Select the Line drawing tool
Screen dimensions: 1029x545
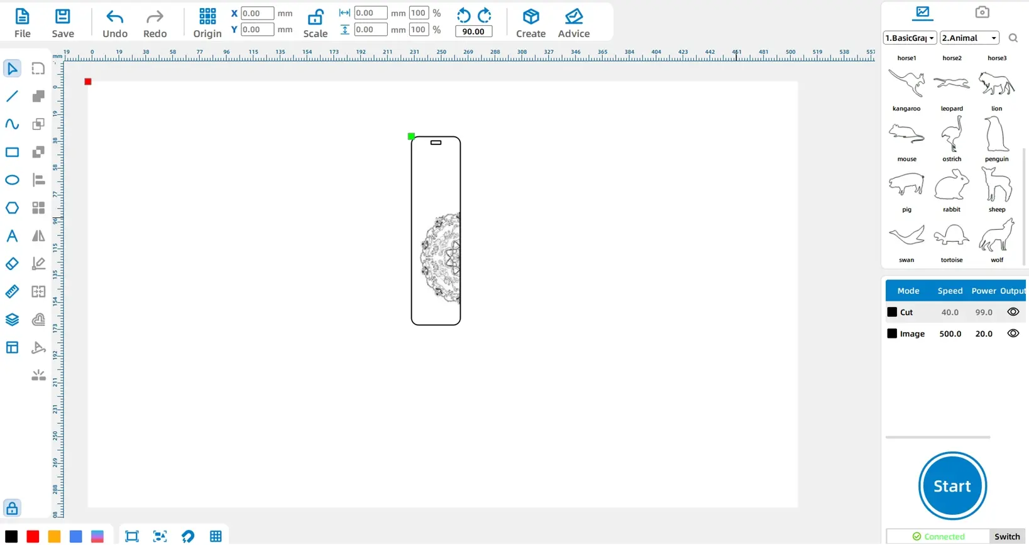click(12, 96)
